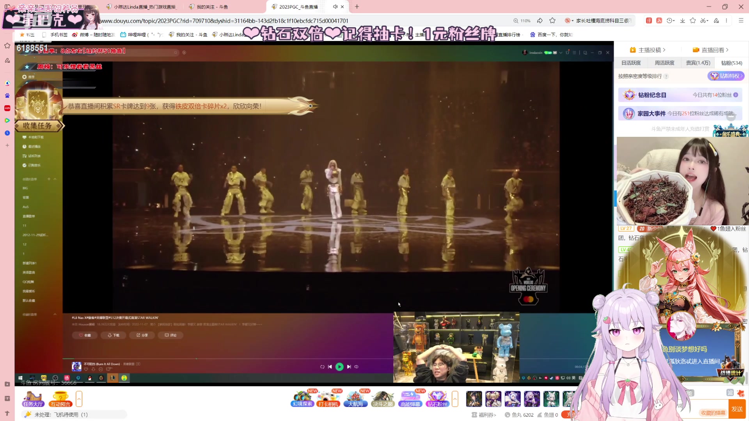Click the plus icon in left sidebar
Screen dimensions: 749x421
[x=7, y=145]
